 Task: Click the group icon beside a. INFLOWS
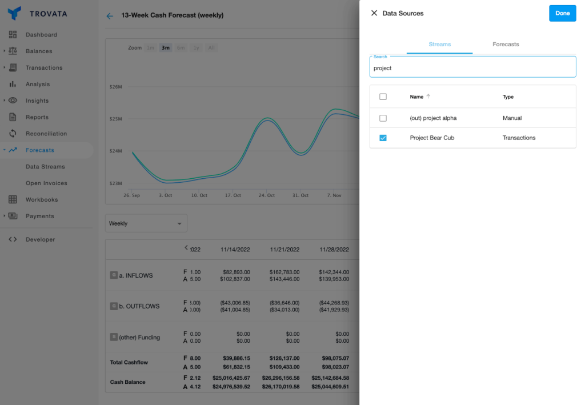(x=114, y=275)
